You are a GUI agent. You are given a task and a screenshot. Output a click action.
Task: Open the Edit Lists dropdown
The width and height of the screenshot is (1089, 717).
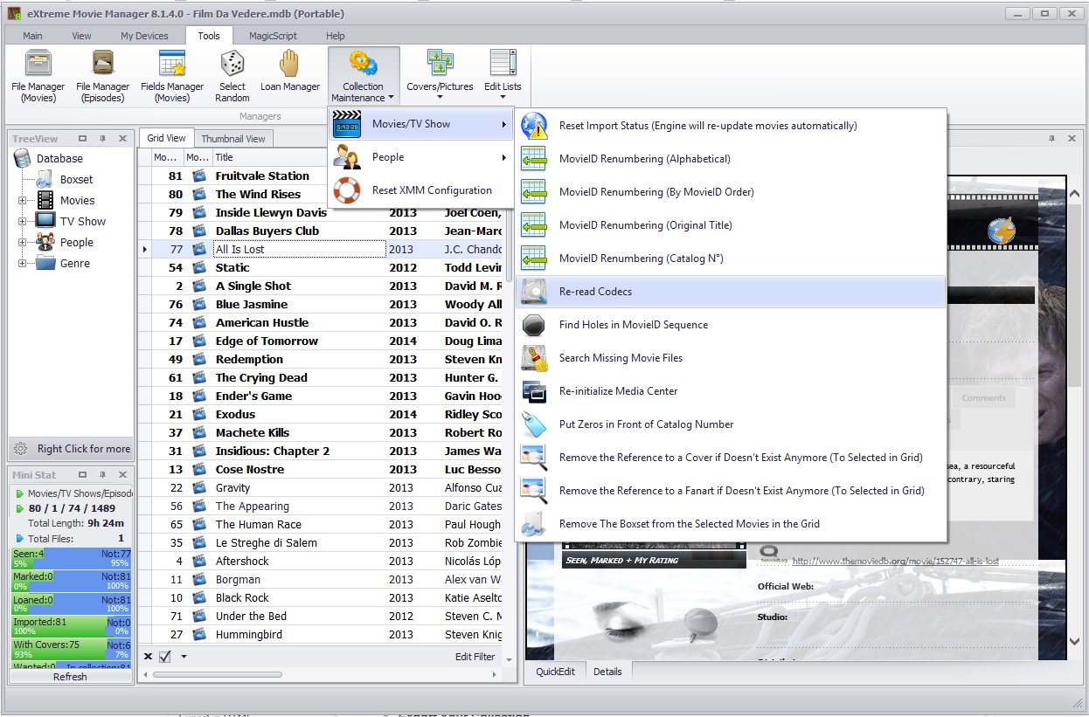click(x=503, y=76)
